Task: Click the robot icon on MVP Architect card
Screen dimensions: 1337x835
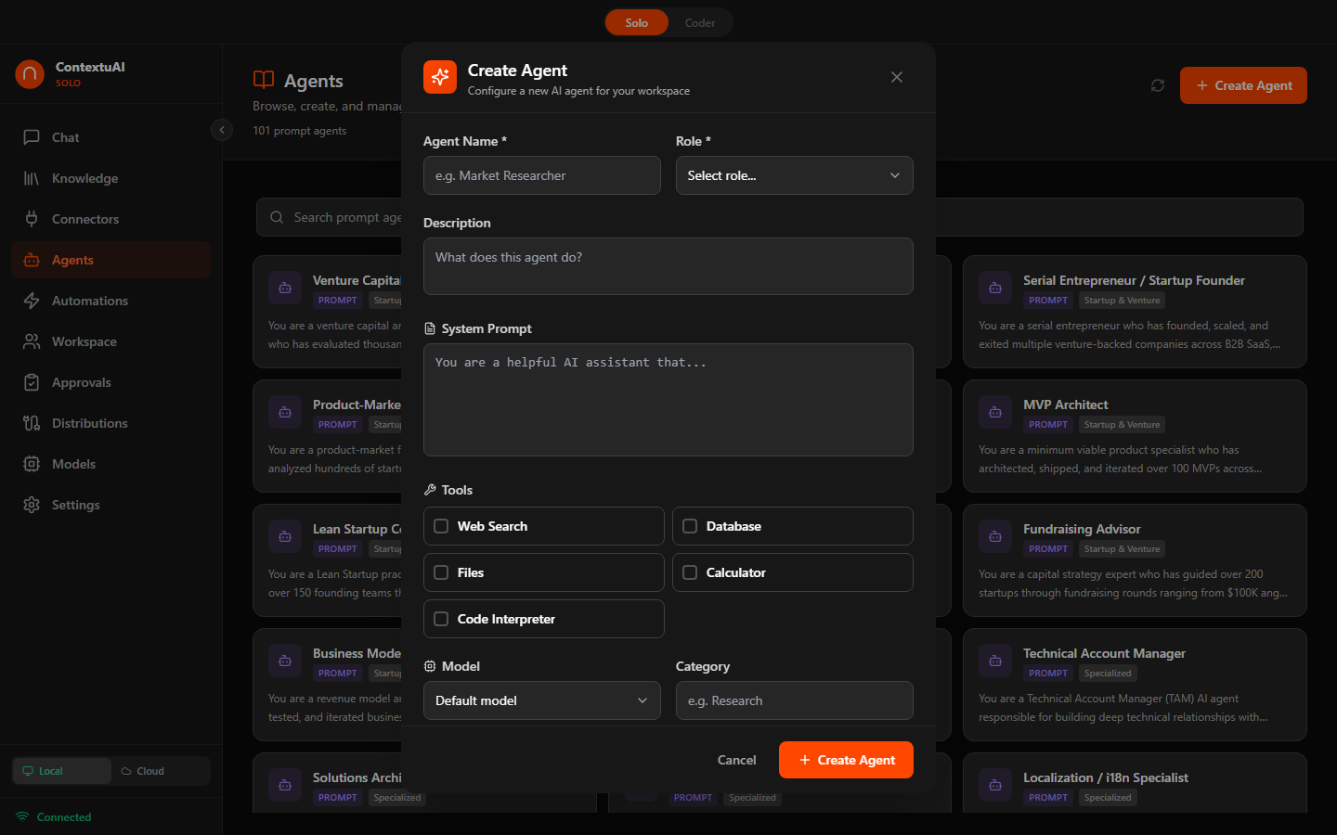Action: [995, 412]
